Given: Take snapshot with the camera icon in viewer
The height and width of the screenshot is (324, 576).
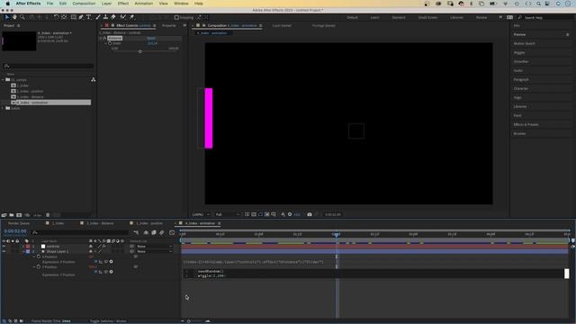Looking at the screenshot, I should (x=310, y=214).
